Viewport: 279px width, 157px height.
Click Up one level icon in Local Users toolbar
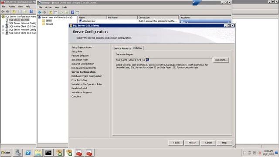point(51,12)
